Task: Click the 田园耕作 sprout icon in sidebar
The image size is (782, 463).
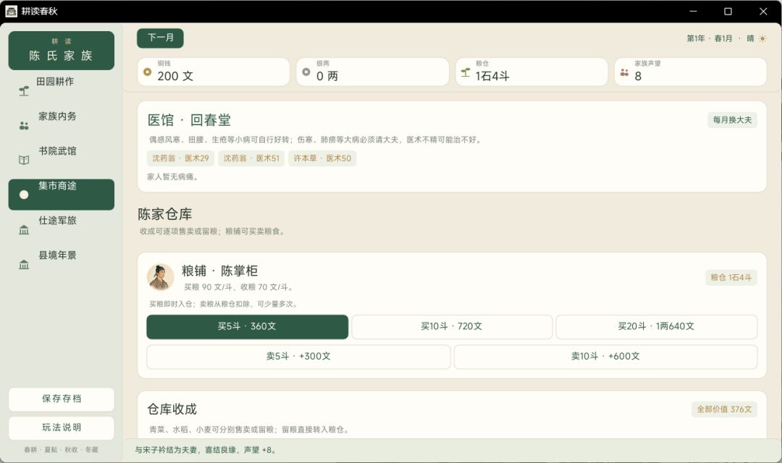Action: [23, 90]
